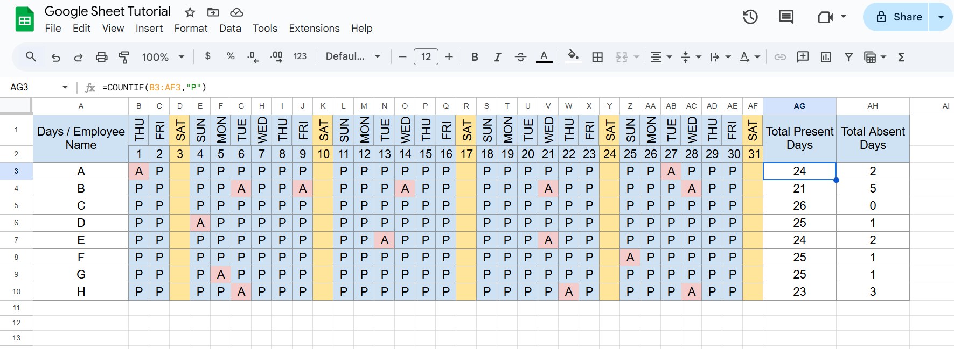Toggle bold formatting
Viewport: 954px width, 349px height.
pyautogui.click(x=475, y=57)
